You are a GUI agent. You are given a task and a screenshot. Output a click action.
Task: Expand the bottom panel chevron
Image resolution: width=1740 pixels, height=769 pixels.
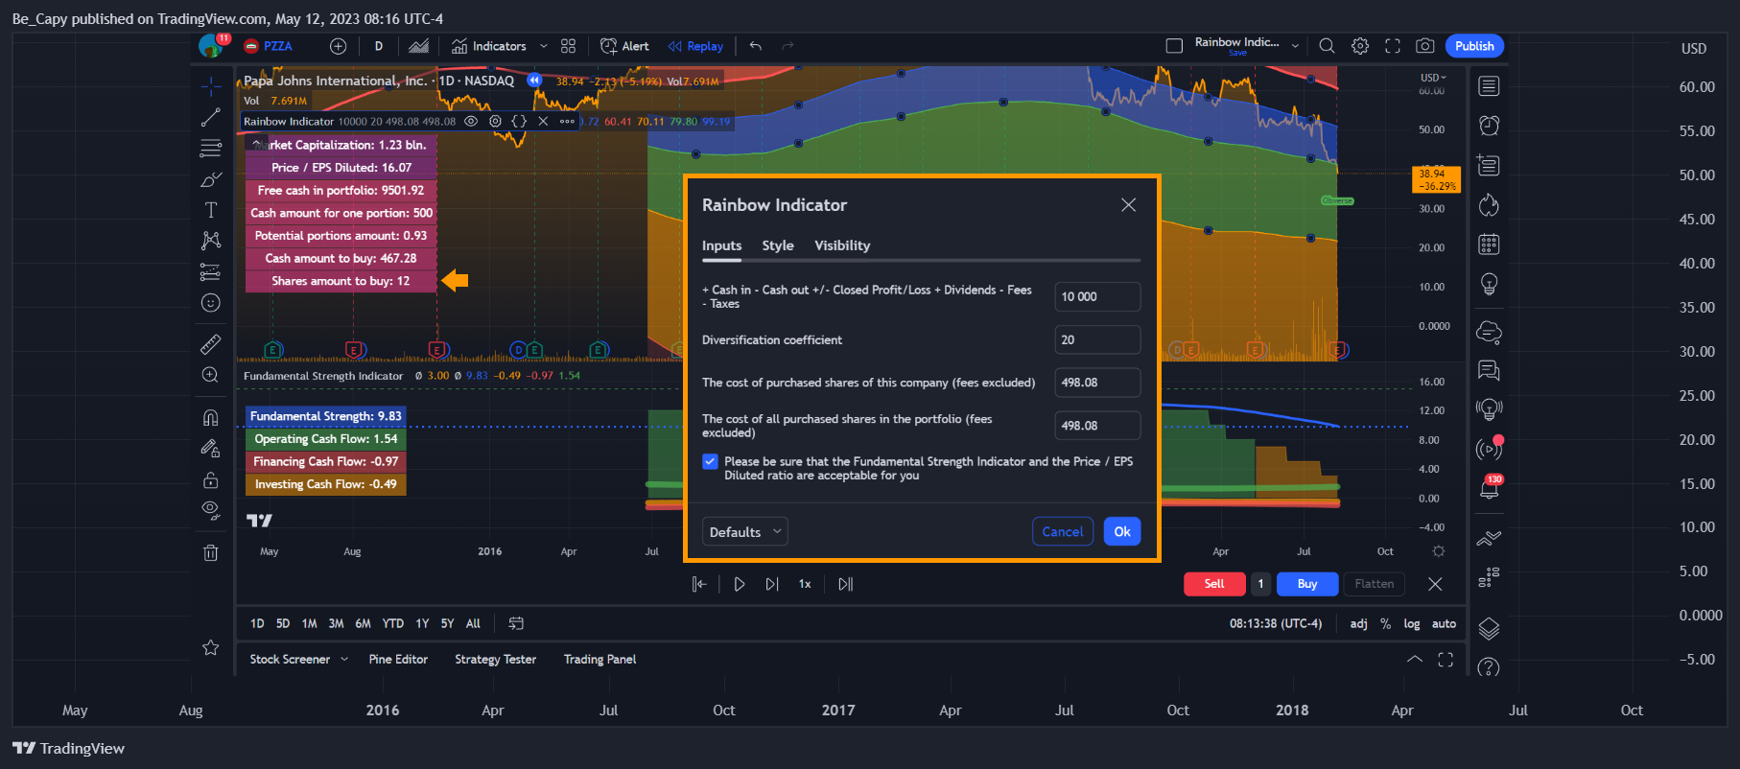1414,660
